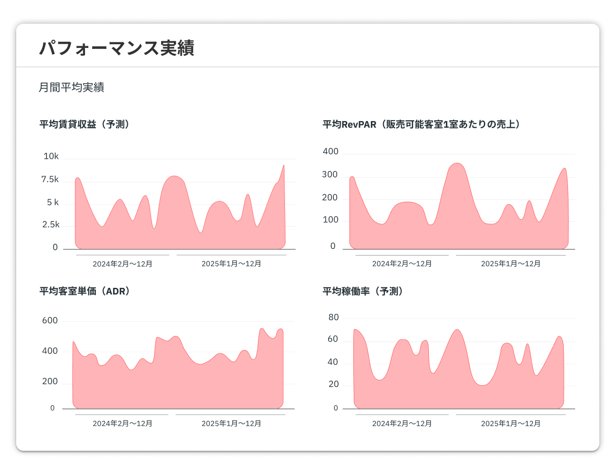Viewport: 615px width, 475px height.
Task: Click the 80 axis label in occupancy chart
Action: 334,317
